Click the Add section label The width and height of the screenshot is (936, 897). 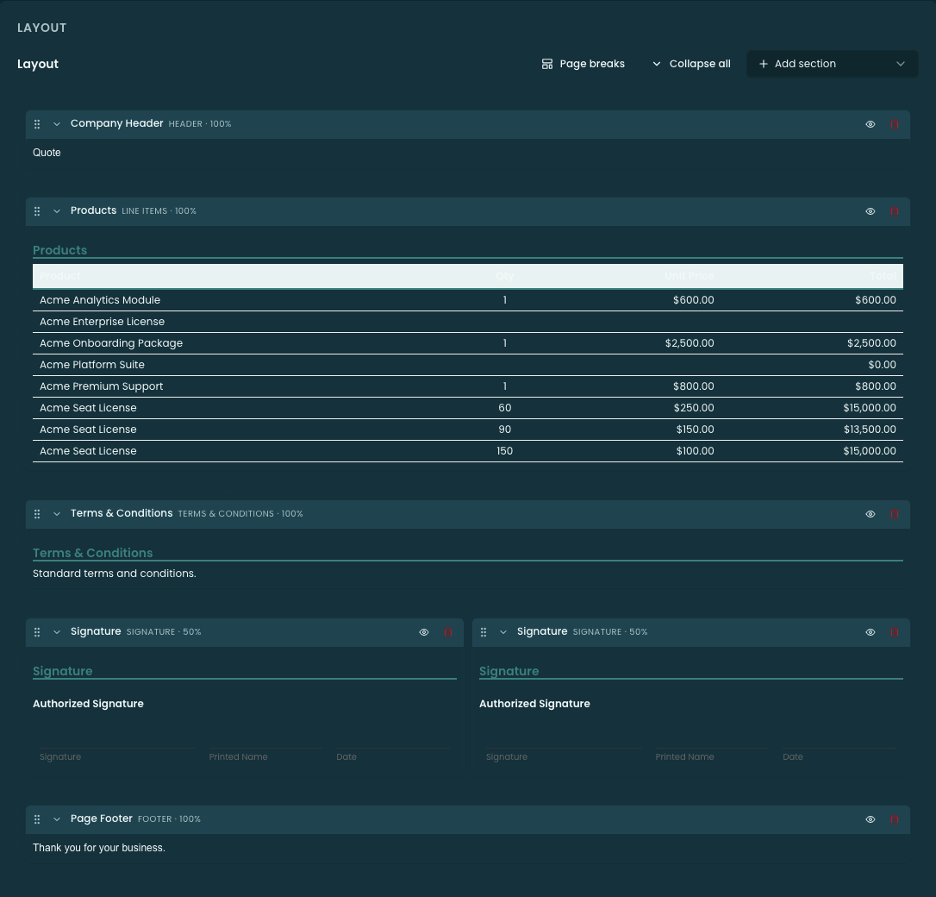point(805,64)
